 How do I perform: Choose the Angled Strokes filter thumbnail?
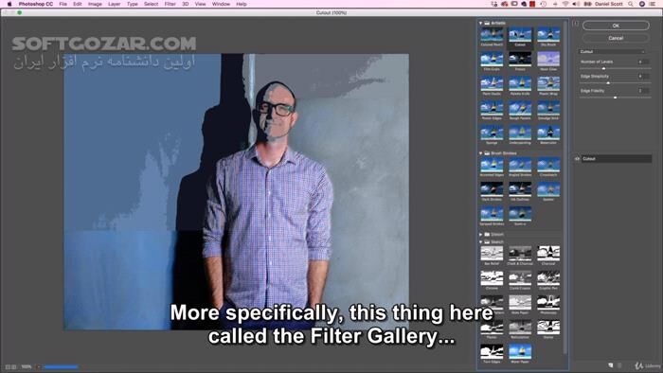(520, 165)
